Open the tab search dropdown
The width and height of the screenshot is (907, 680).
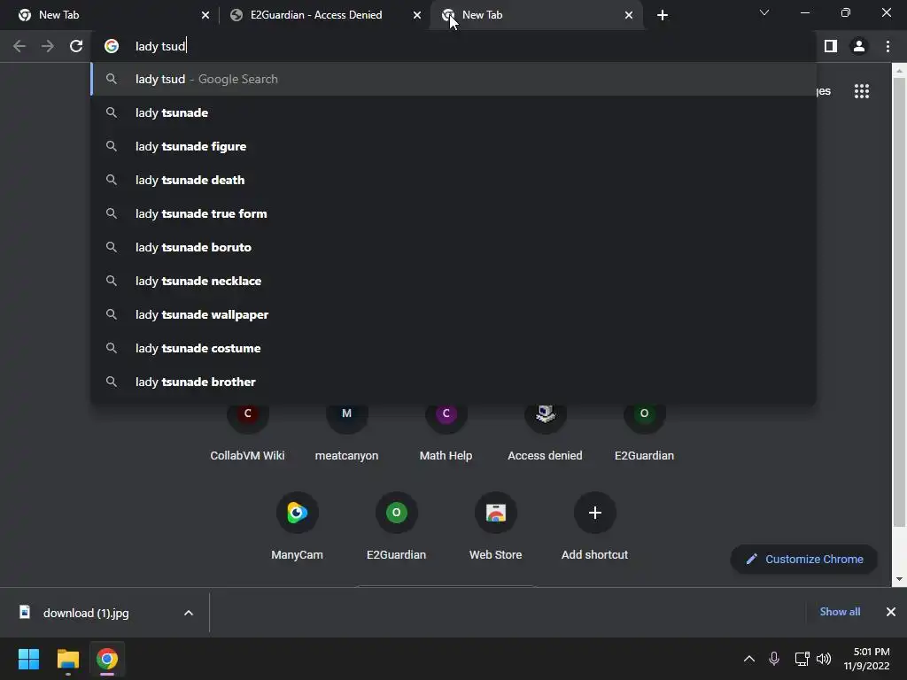coord(764,12)
